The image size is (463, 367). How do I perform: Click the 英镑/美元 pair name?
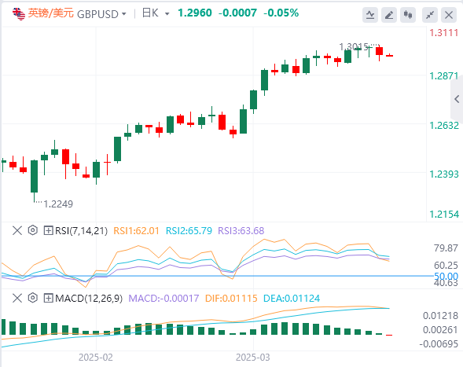coord(51,13)
